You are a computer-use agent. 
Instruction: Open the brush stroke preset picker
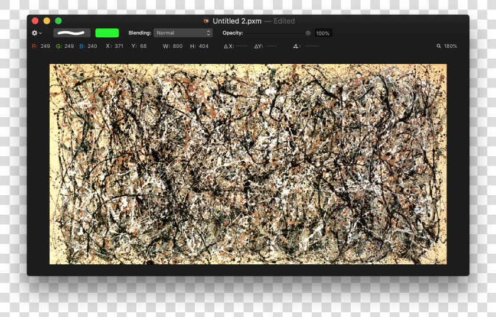(x=72, y=33)
